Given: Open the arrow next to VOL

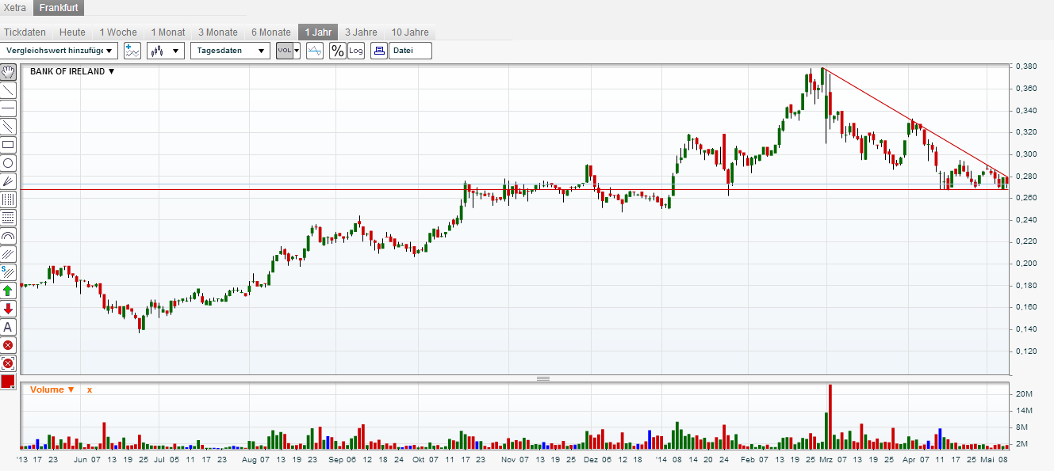Looking at the screenshot, I should [x=297, y=51].
